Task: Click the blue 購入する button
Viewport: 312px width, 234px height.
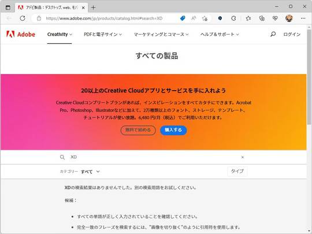Action: 173,130
